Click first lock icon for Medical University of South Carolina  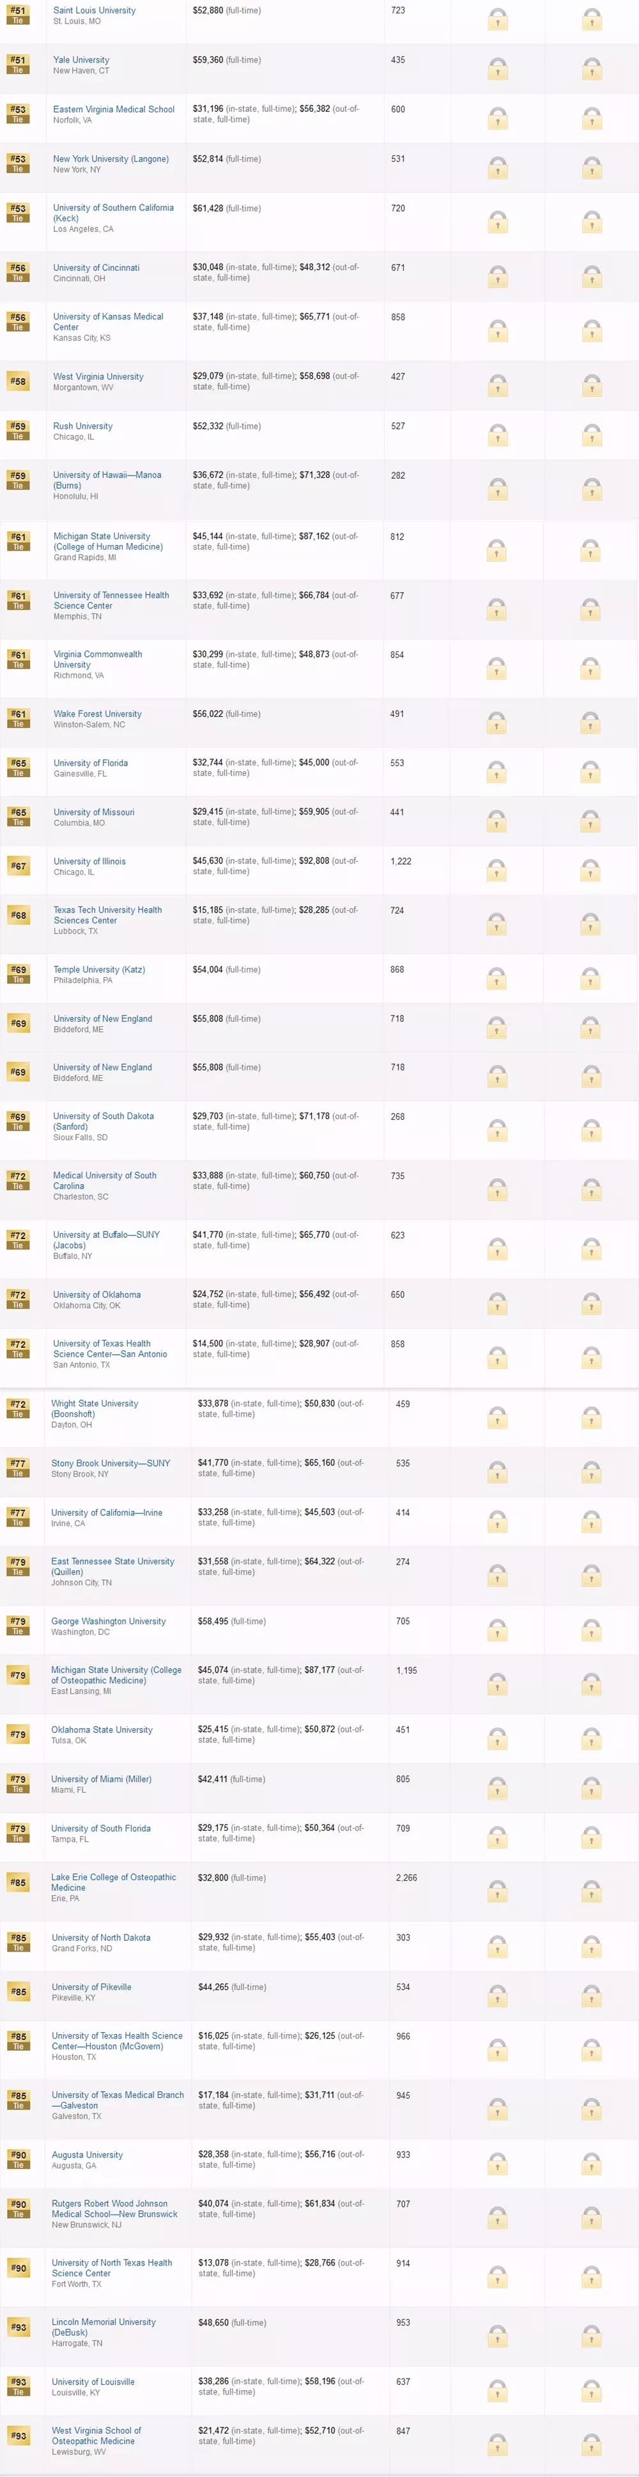497,1189
